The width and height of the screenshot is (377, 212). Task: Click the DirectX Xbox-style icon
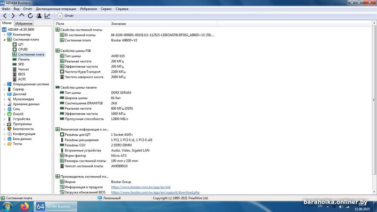pyautogui.click(x=9, y=114)
